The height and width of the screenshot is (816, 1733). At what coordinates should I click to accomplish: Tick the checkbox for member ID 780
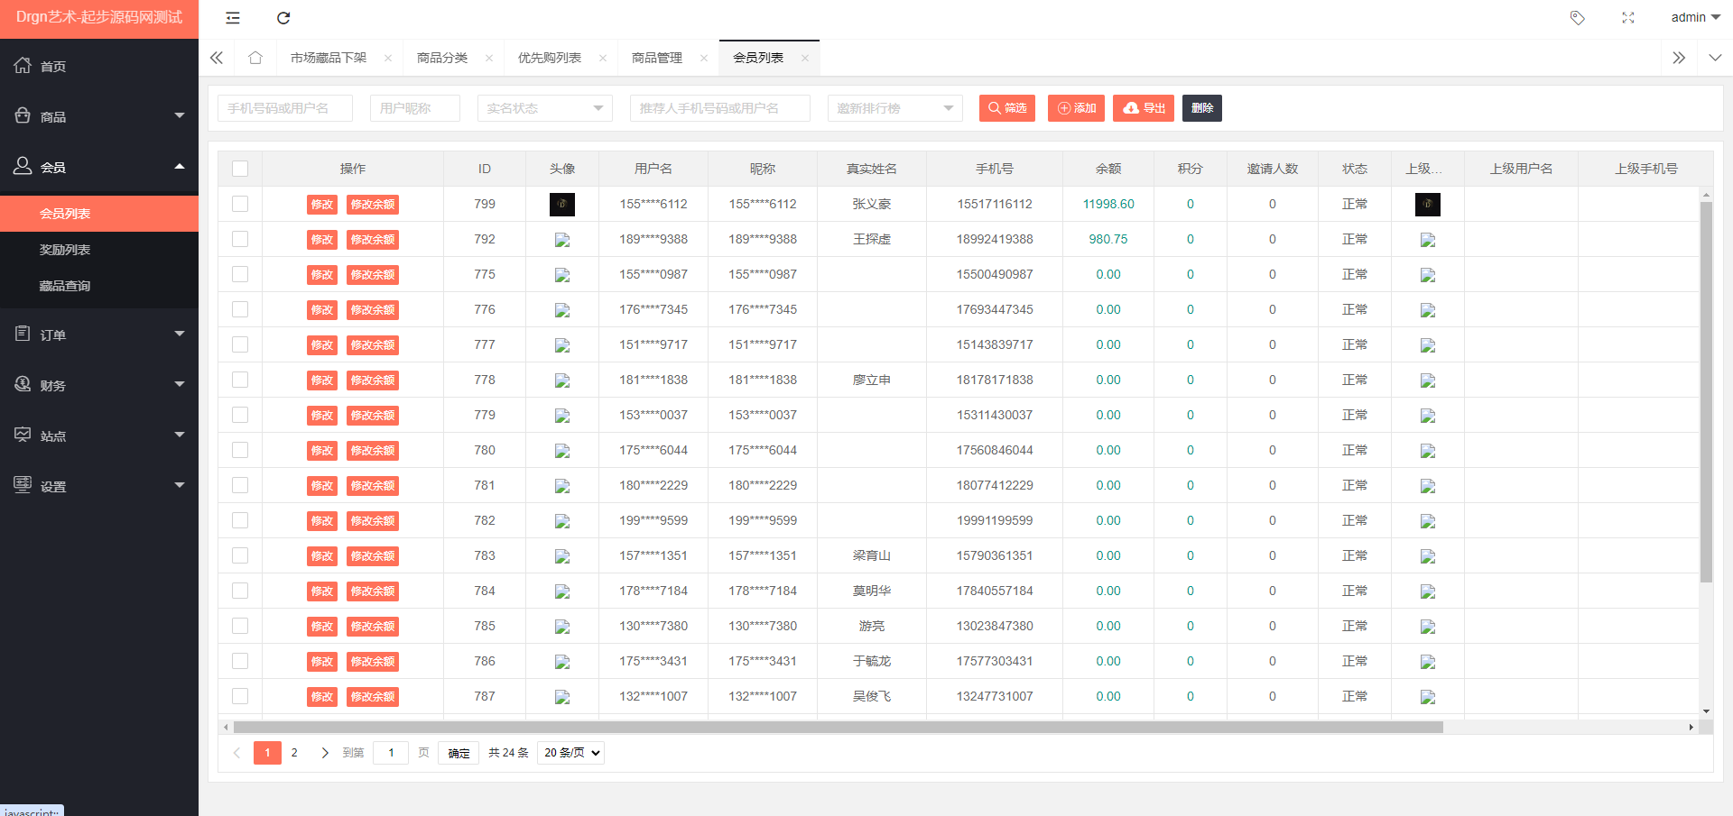(x=240, y=450)
